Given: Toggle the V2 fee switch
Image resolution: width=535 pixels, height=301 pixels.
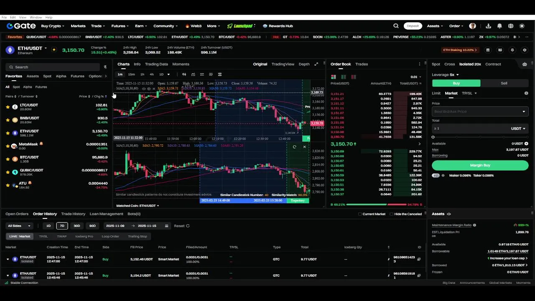Looking at the screenshot, I should 436,176.
